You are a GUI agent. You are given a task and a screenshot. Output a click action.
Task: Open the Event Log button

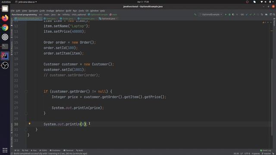pos(266,150)
